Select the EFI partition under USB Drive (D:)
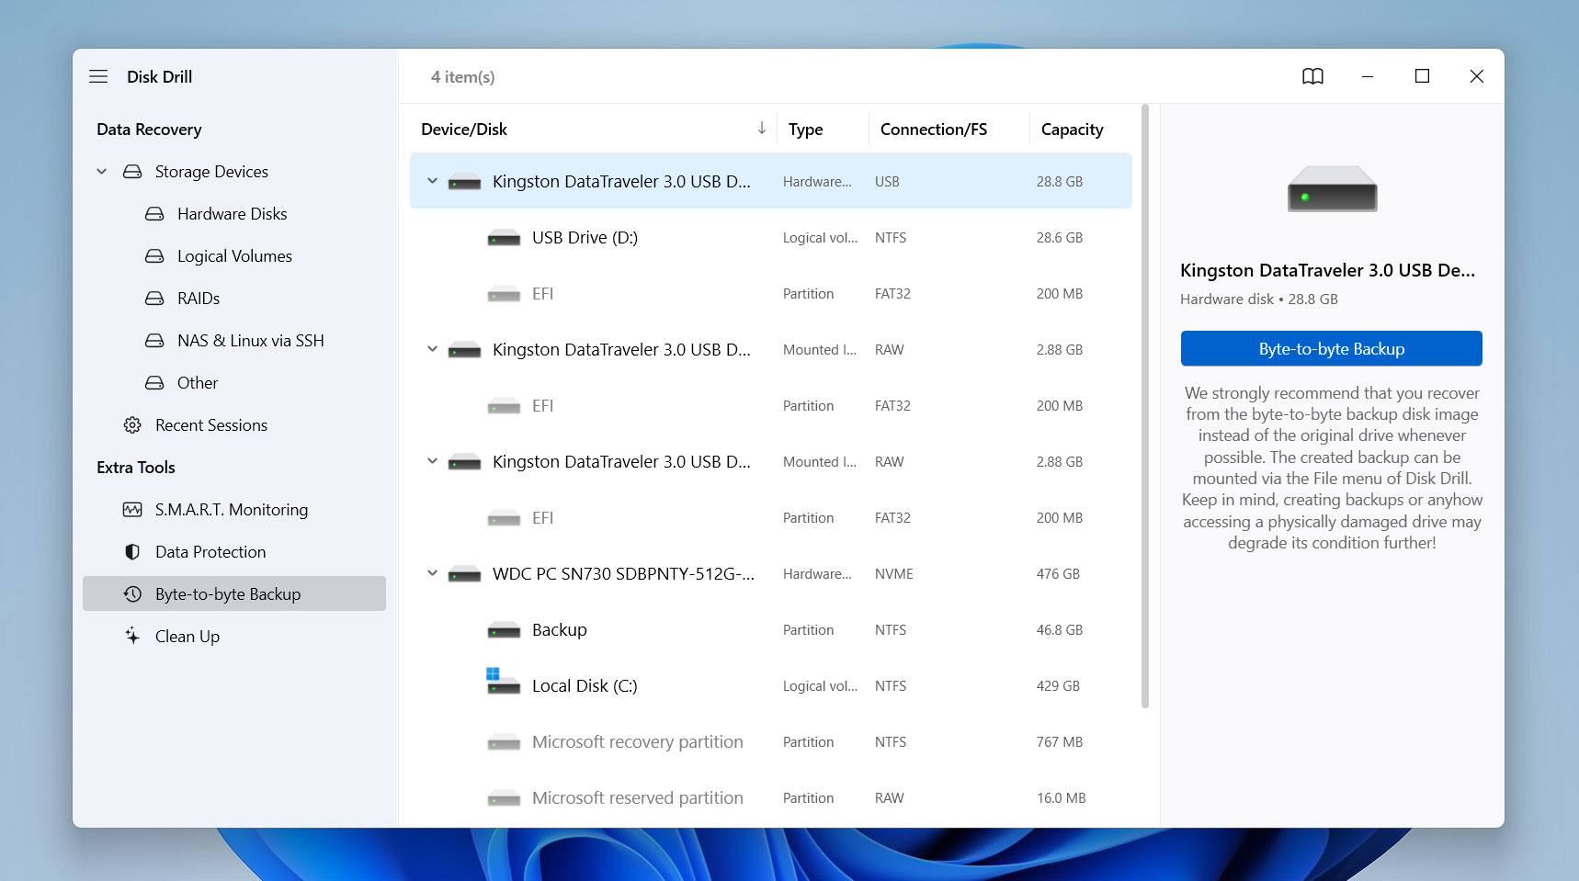The height and width of the screenshot is (881, 1579). coord(770,294)
